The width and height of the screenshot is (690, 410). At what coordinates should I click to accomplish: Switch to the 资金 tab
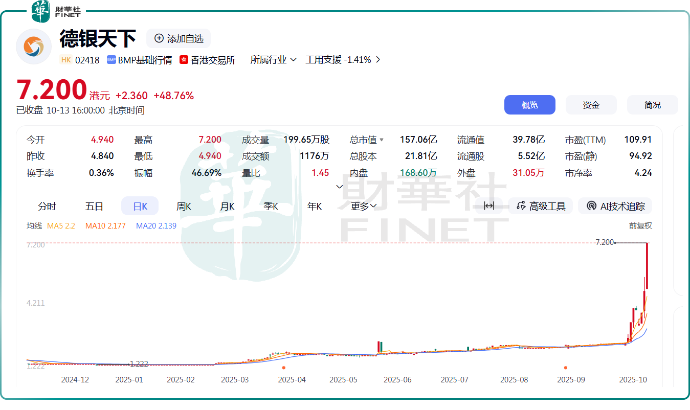pyautogui.click(x=591, y=105)
